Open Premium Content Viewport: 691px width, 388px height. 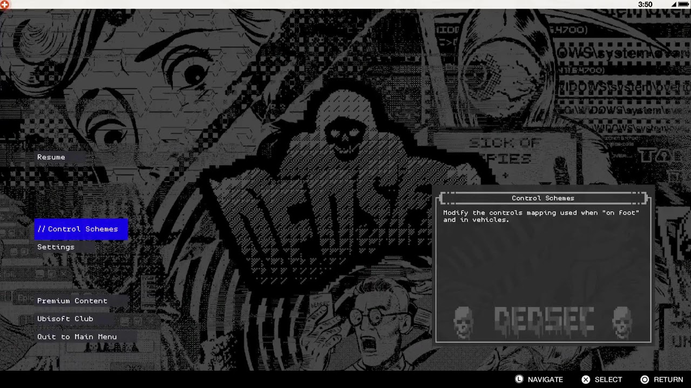pos(72,301)
